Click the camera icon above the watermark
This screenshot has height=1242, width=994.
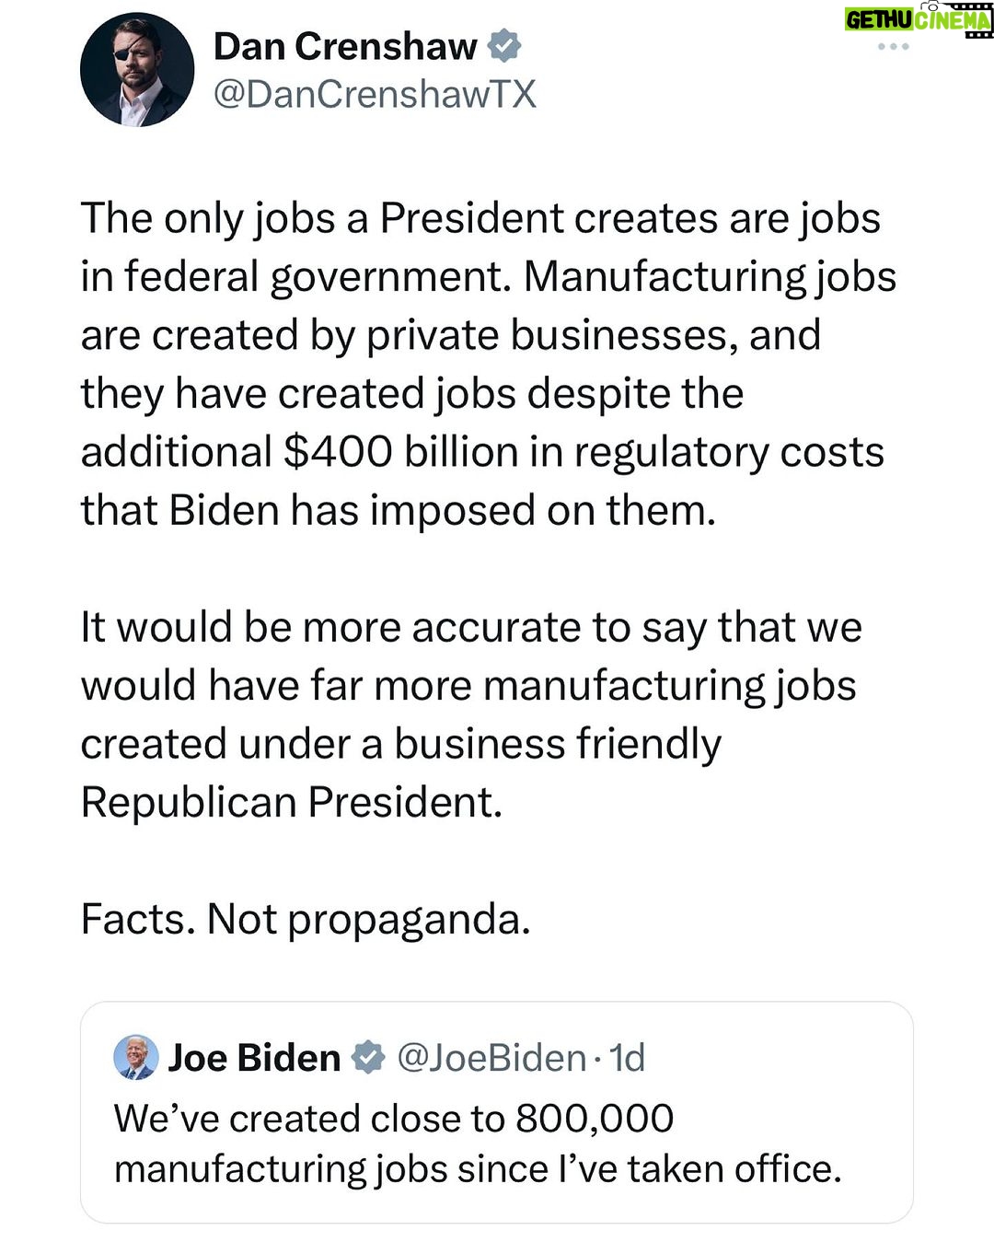click(933, 5)
